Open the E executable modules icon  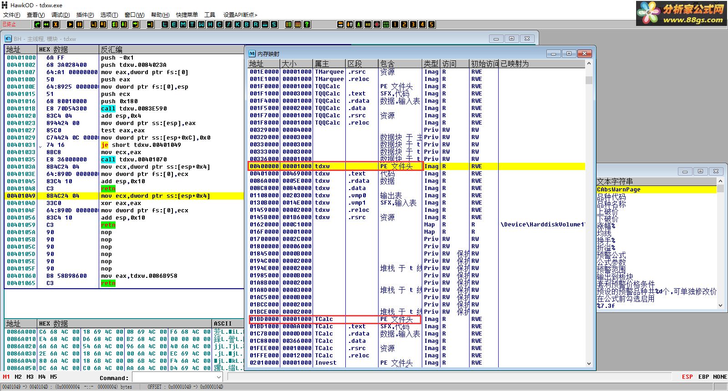(174, 25)
